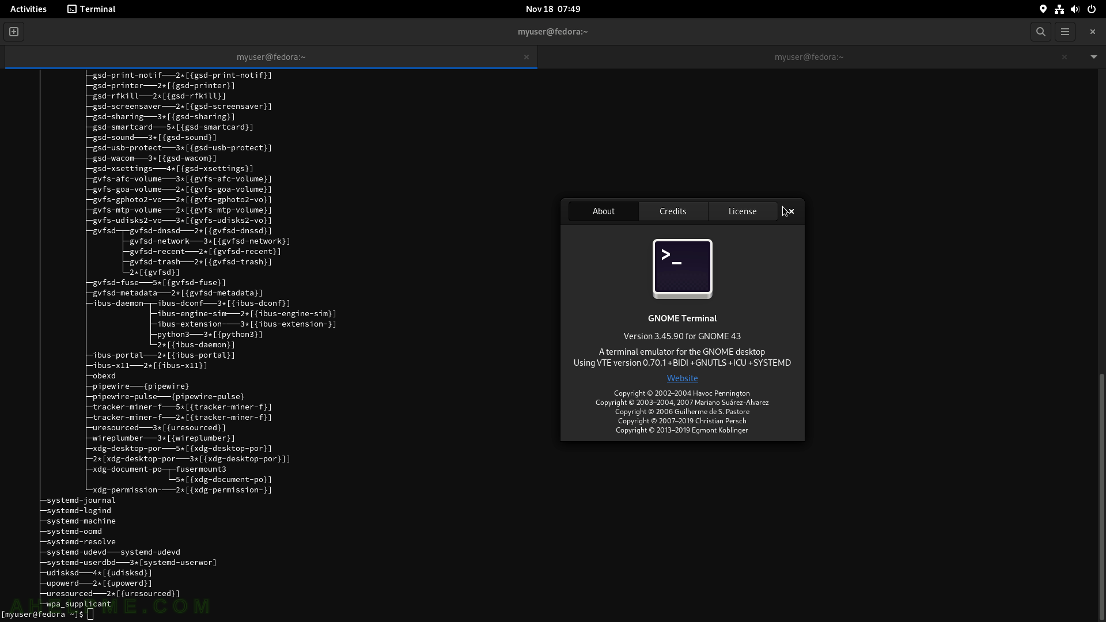Click the udisksd process line
This screenshot has height=622, width=1106.
[99, 573]
